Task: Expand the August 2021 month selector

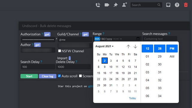Action: point(104,46)
